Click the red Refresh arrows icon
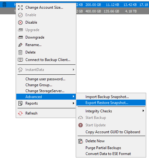This screenshot has width=149, height=160. 20,113
